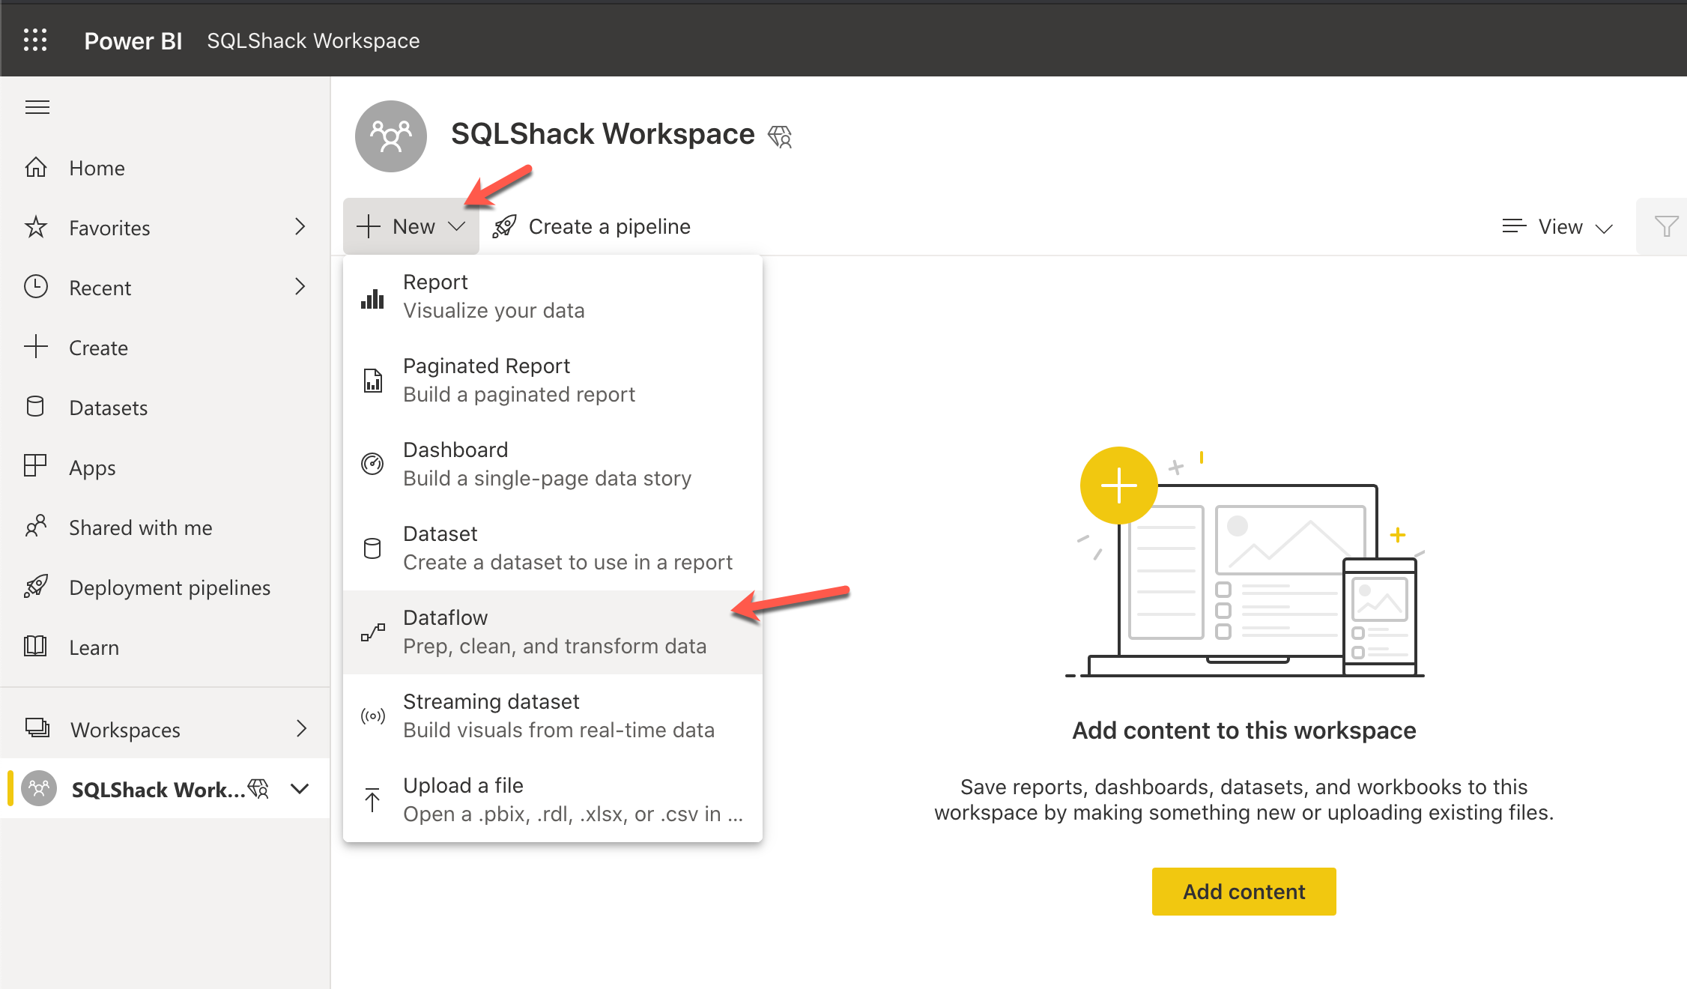This screenshot has width=1687, height=989.
Task: Navigate to Home in the sidebar
Action: [x=96, y=167]
